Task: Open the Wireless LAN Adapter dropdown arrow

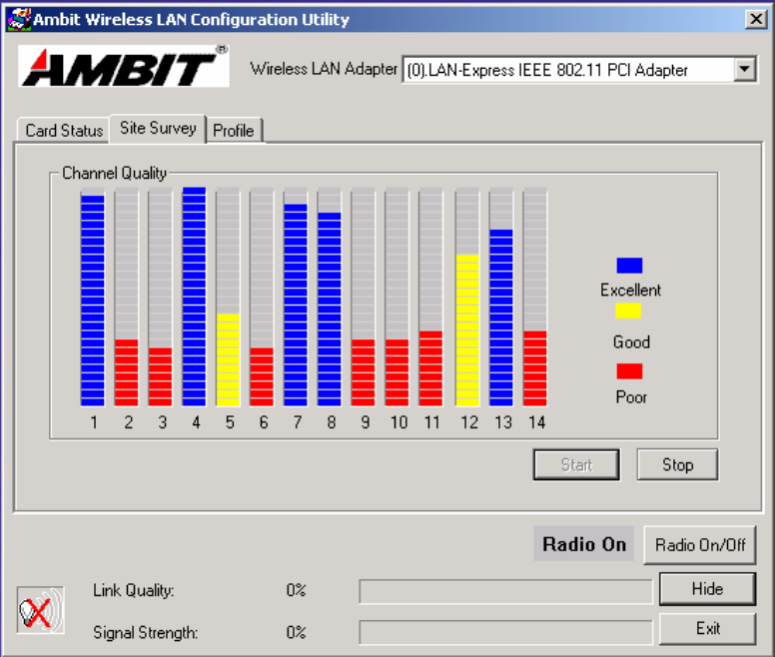Action: click(x=745, y=69)
